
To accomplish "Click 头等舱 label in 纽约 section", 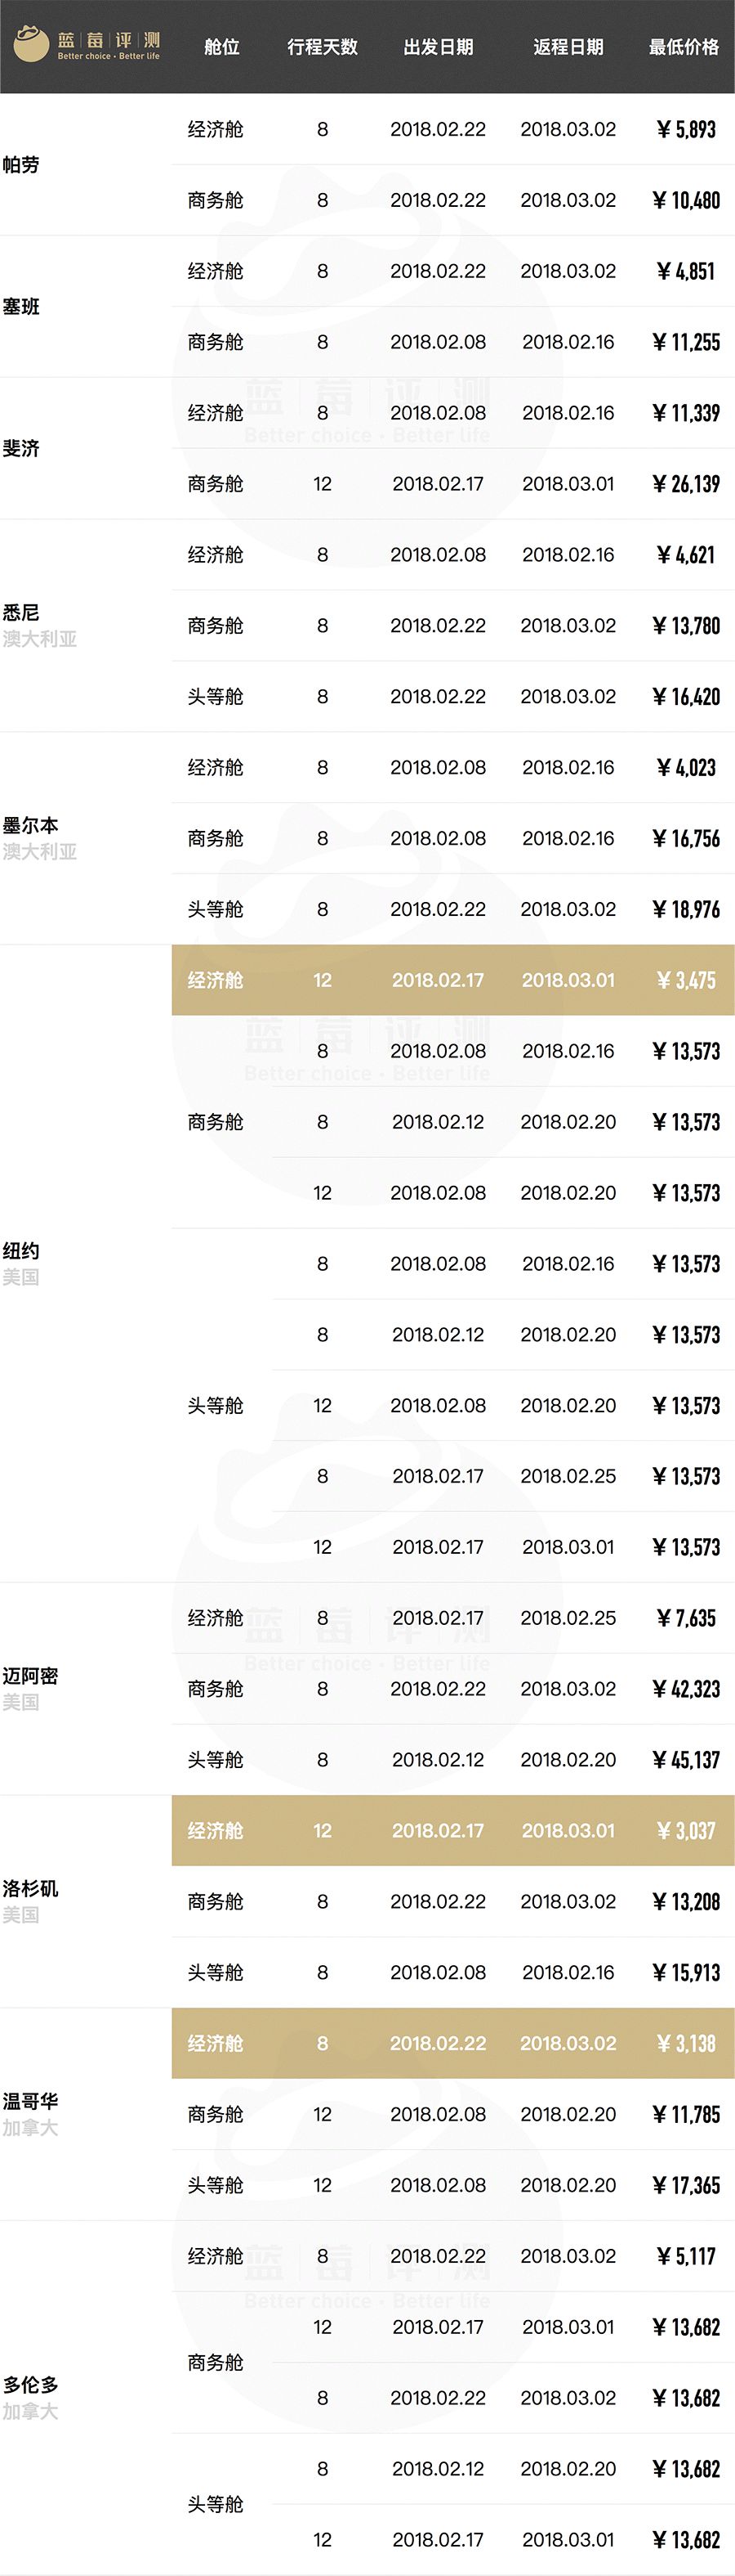I will (x=216, y=1406).
